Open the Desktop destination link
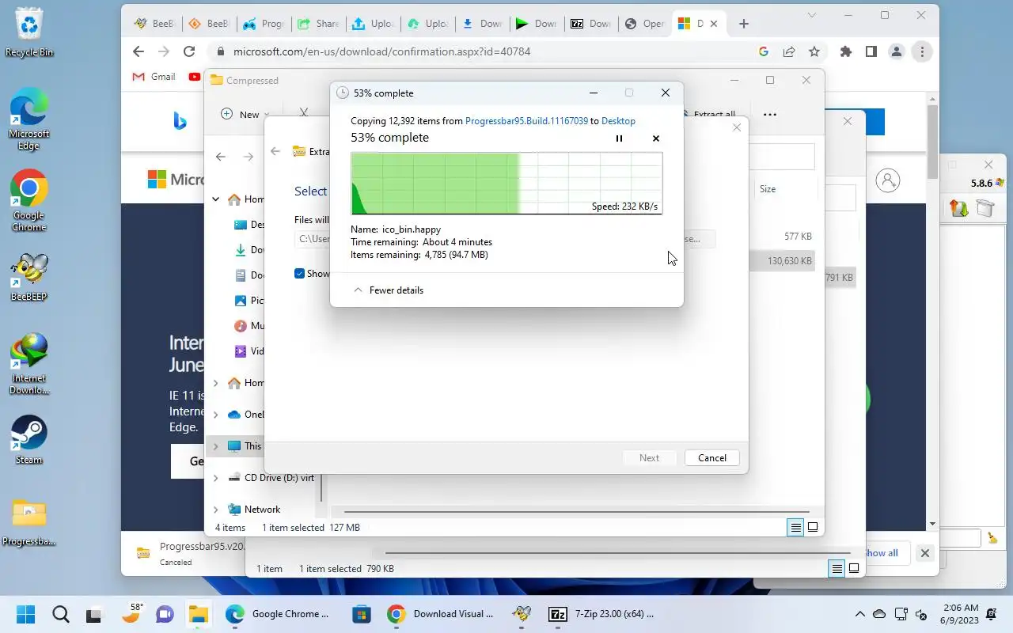The width and height of the screenshot is (1013, 633). coord(618,121)
